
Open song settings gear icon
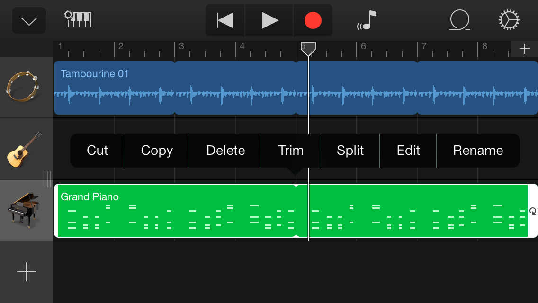tap(509, 20)
